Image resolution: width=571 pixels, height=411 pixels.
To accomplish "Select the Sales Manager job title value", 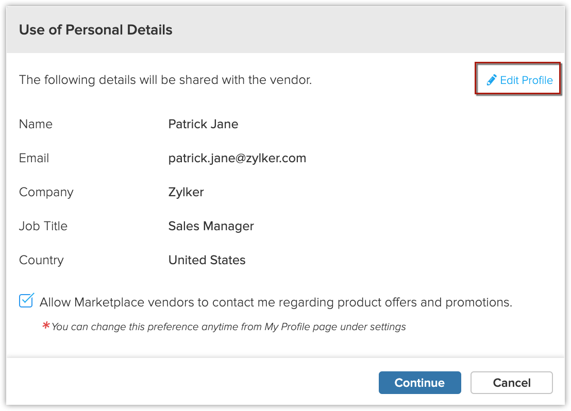I will coord(211,226).
